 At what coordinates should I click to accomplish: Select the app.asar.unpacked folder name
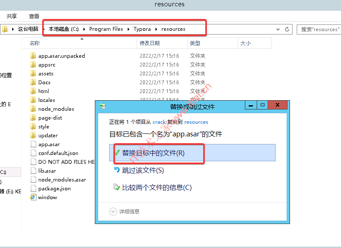(62, 56)
